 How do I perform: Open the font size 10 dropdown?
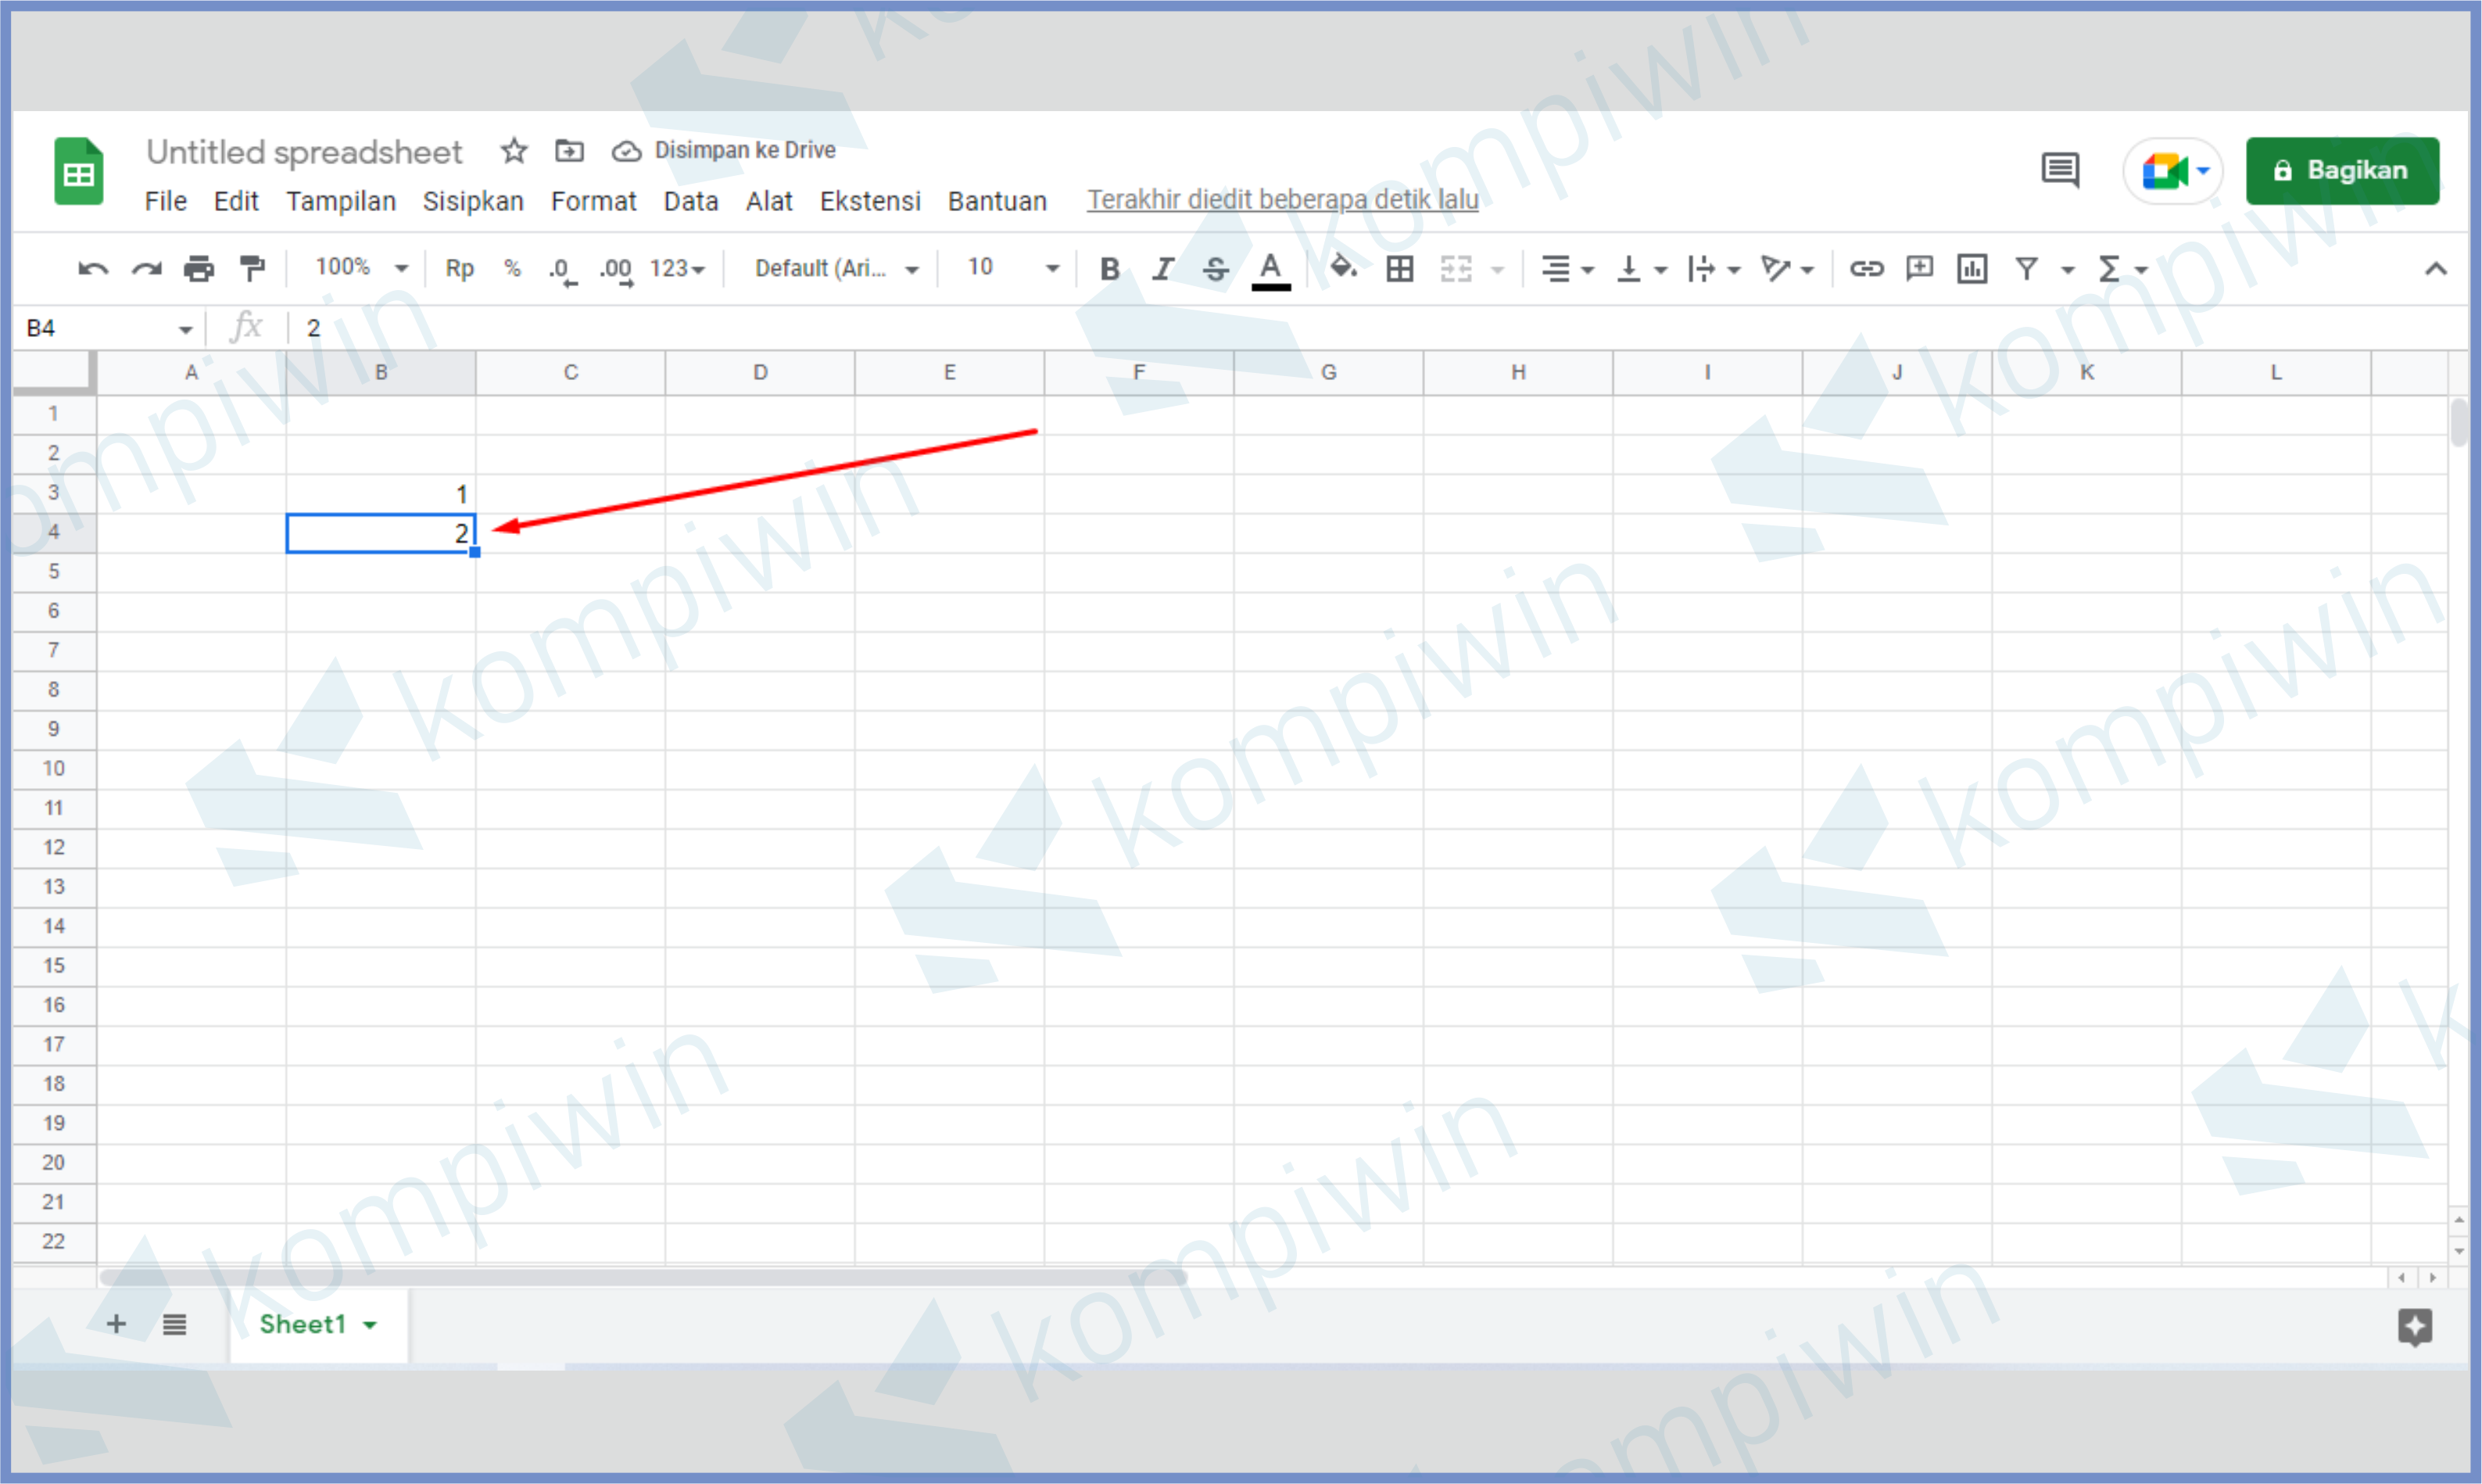1011,268
